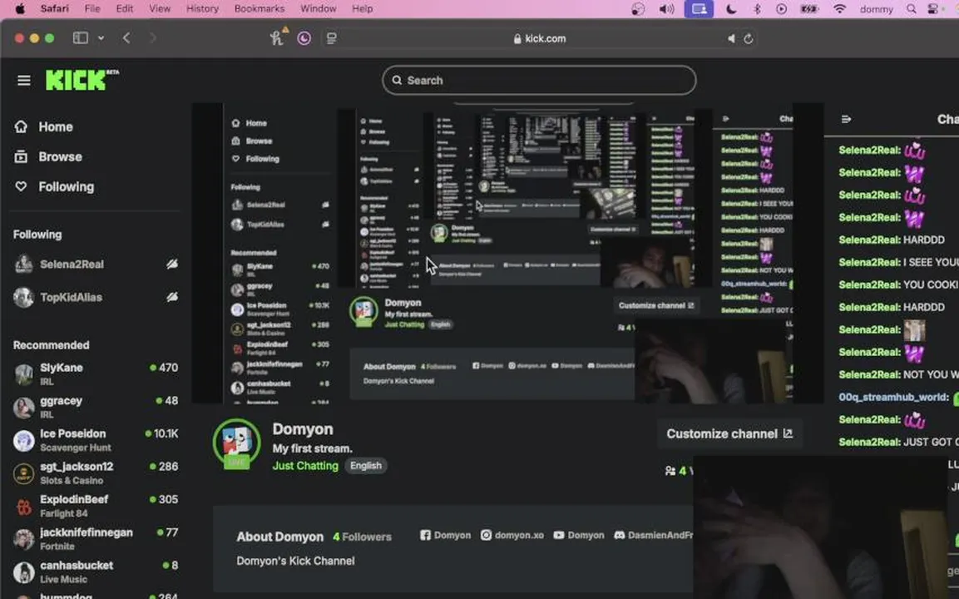Click 00q_streamhub_world username in chat
This screenshot has width=959, height=599.
point(893,397)
